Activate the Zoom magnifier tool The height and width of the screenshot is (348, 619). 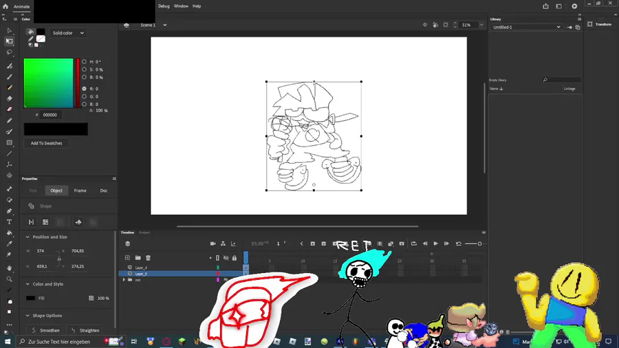[x=9, y=279]
